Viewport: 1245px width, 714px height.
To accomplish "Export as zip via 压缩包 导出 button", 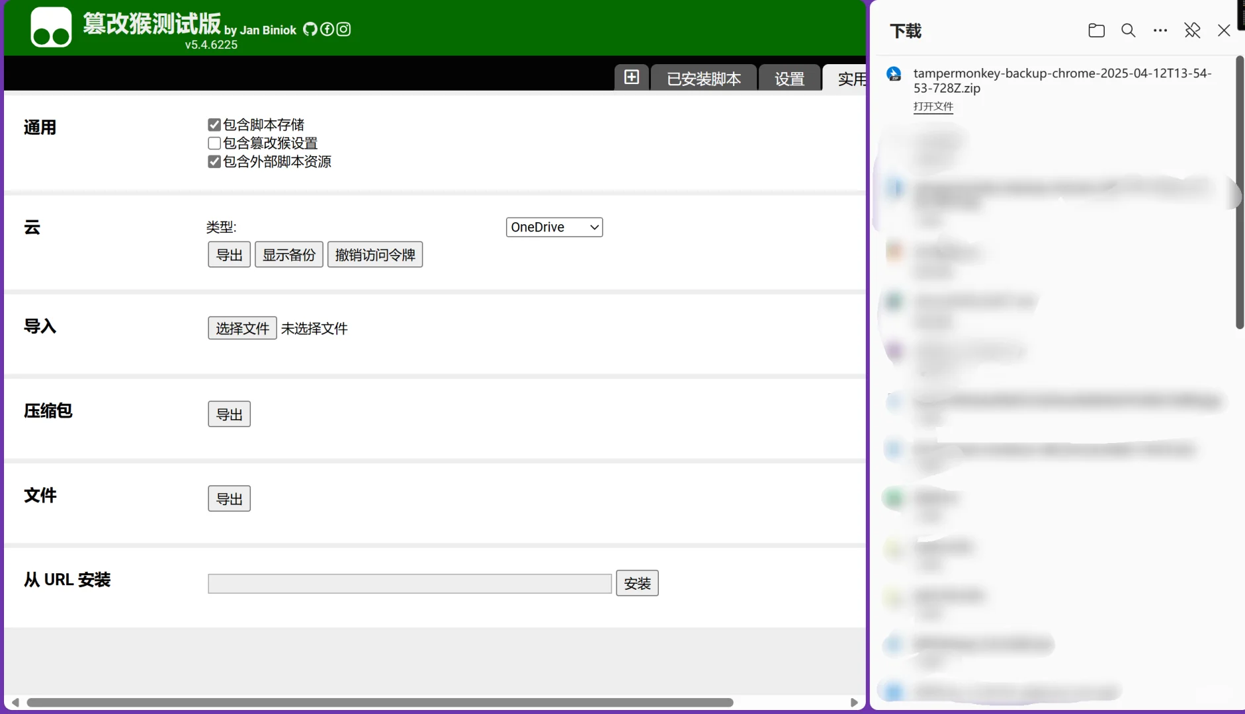I will (230, 414).
